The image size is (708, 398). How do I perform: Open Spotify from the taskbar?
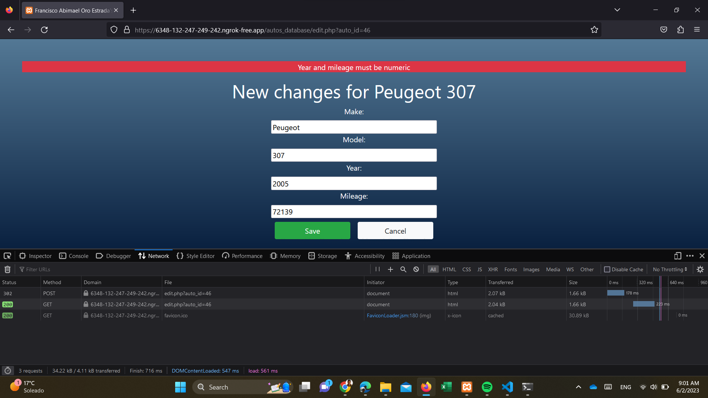(x=487, y=387)
